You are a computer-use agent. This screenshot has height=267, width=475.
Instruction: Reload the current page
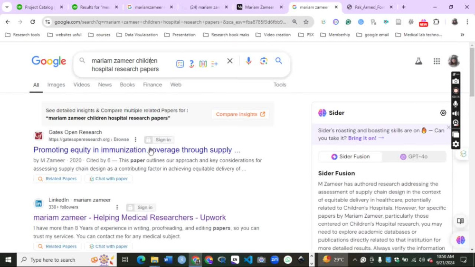(x=33, y=22)
